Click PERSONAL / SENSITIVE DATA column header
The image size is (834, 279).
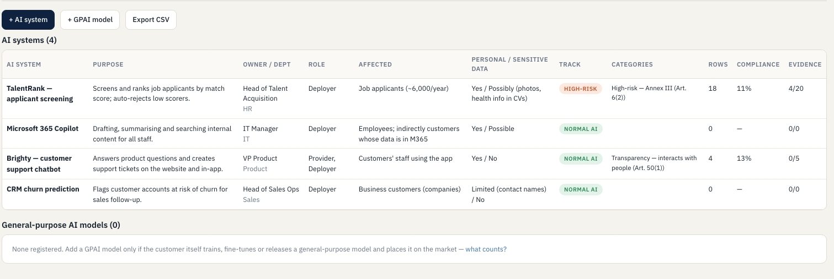click(509, 64)
